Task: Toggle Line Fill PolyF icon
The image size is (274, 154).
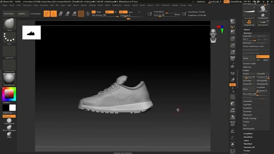Action: (x=232, y=124)
